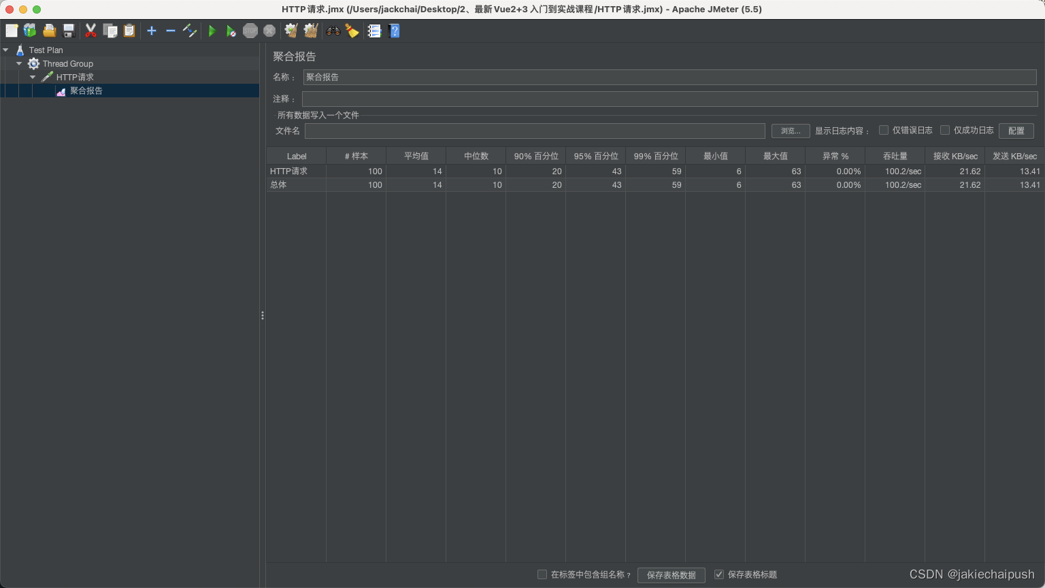The height and width of the screenshot is (588, 1045).
Task: Click the 95% 百分位 column header
Action: point(596,156)
